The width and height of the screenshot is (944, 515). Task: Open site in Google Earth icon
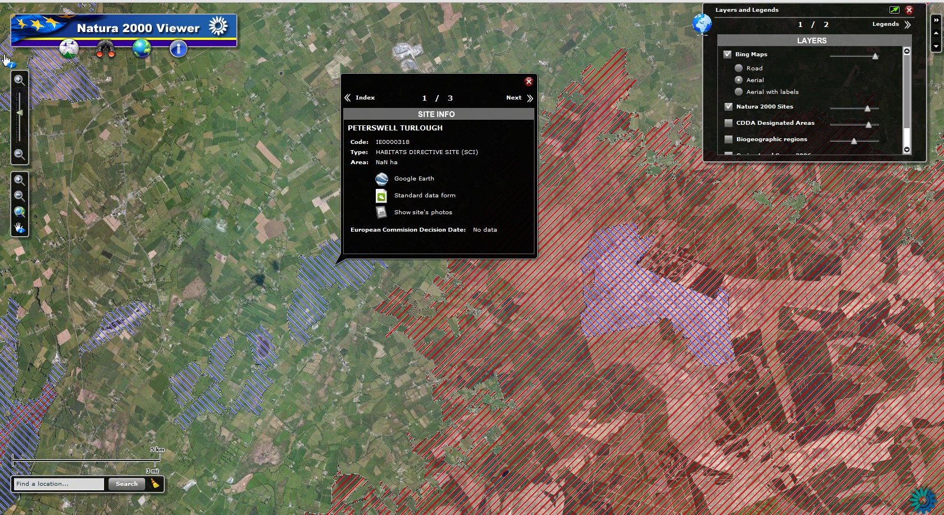click(x=381, y=179)
